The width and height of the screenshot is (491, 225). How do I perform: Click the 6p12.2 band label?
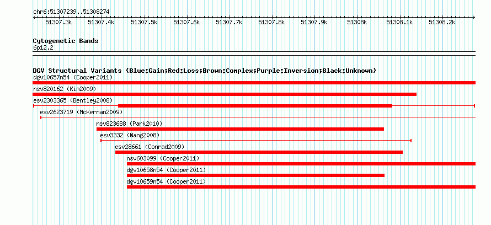43,47
